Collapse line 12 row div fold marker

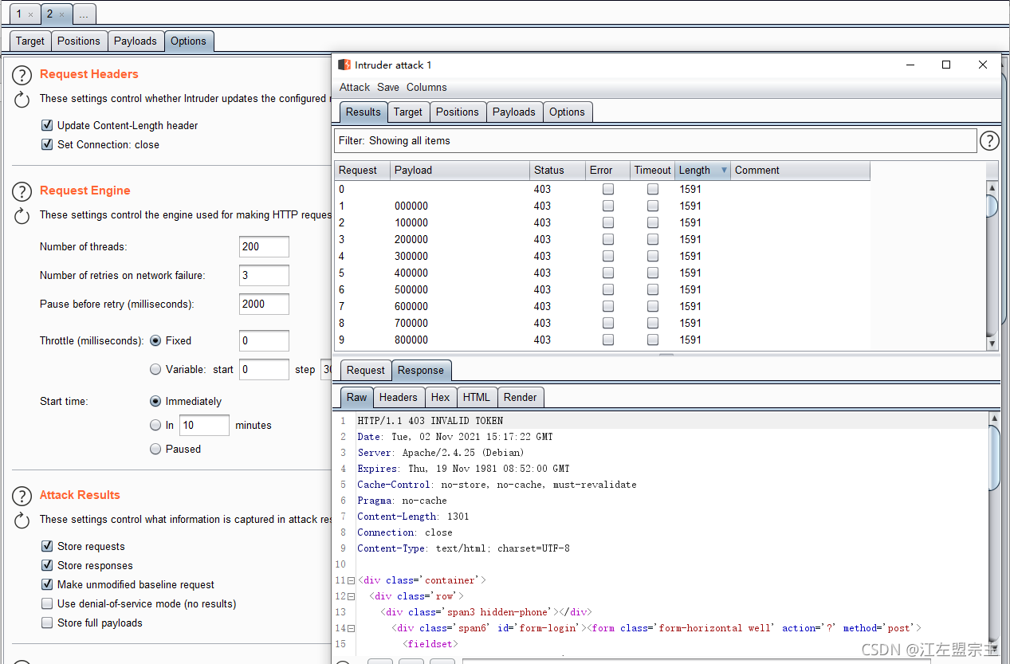point(351,596)
